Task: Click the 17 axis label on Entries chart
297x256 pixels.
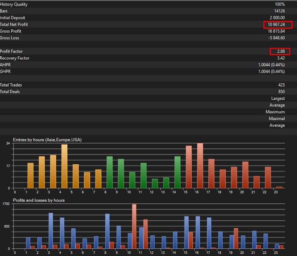Action: 8,166
